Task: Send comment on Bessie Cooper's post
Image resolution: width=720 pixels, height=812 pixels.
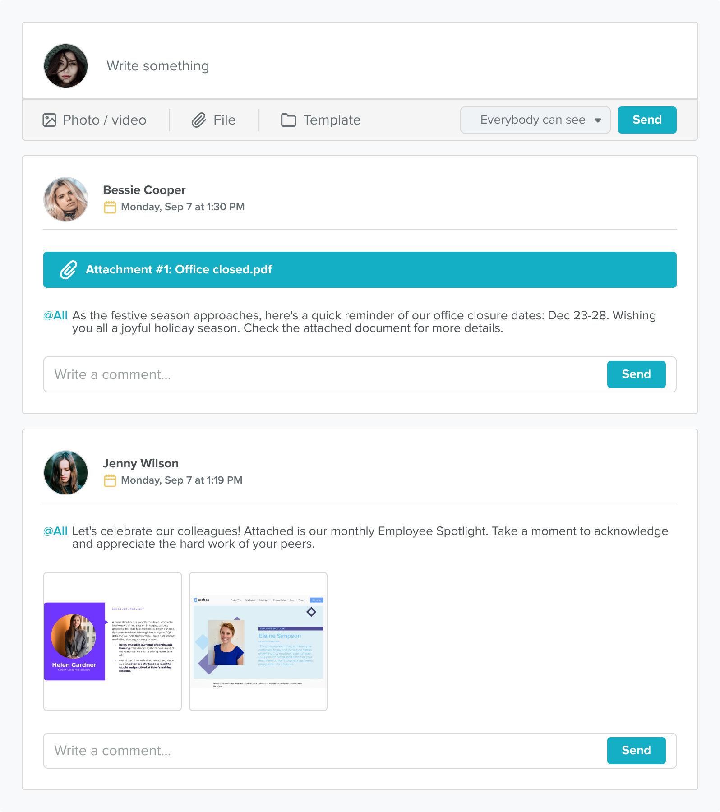Action: click(636, 374)
